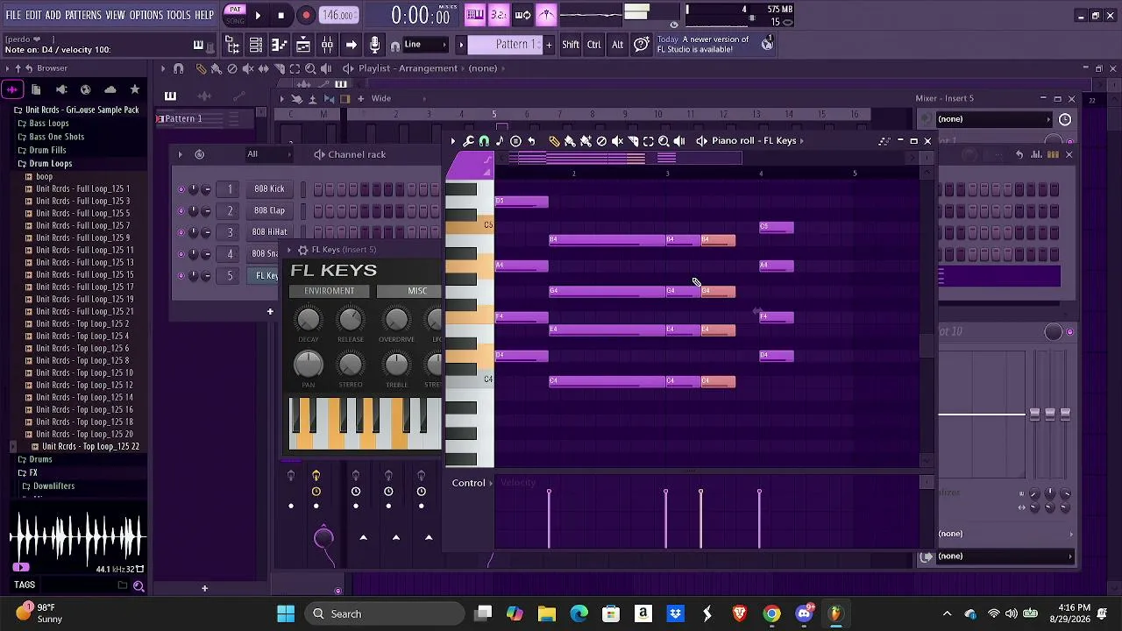Open the PATTERNS menu

83,15
